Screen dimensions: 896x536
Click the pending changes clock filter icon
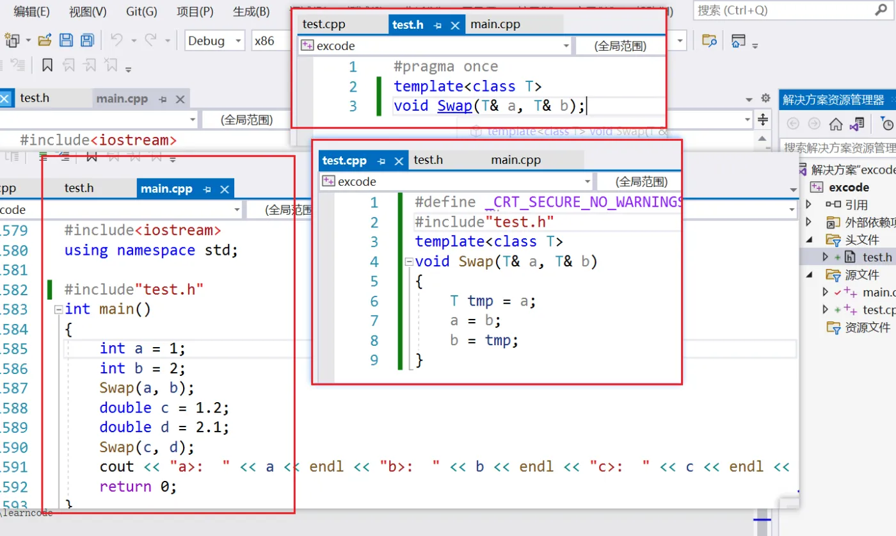click(x=887, y=123)
